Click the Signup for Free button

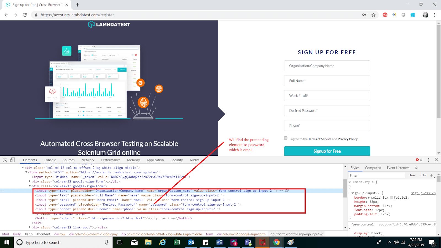point(327,151)
